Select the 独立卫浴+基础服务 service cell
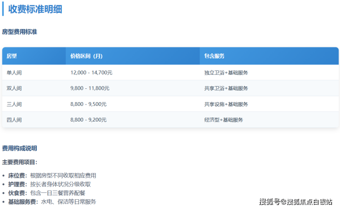Image resolution: width=340 pixels, height=209 pixels. coord(226,73)
